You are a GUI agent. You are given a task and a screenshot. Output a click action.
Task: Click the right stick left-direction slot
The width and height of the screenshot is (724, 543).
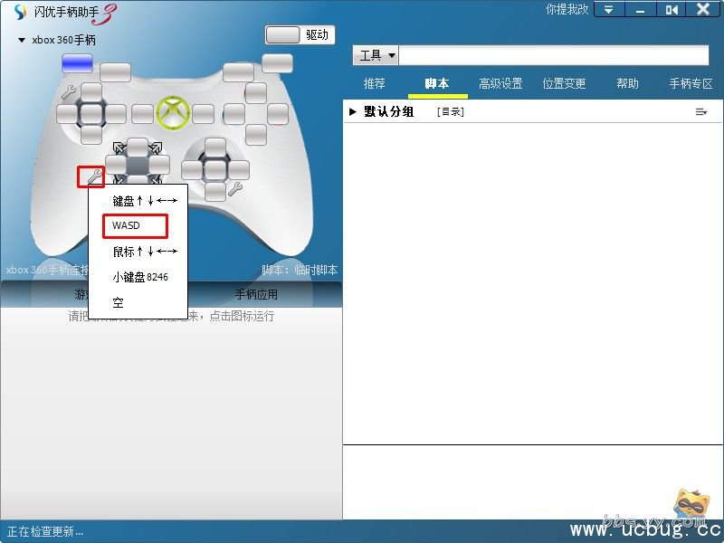click(x=192, y=170)
